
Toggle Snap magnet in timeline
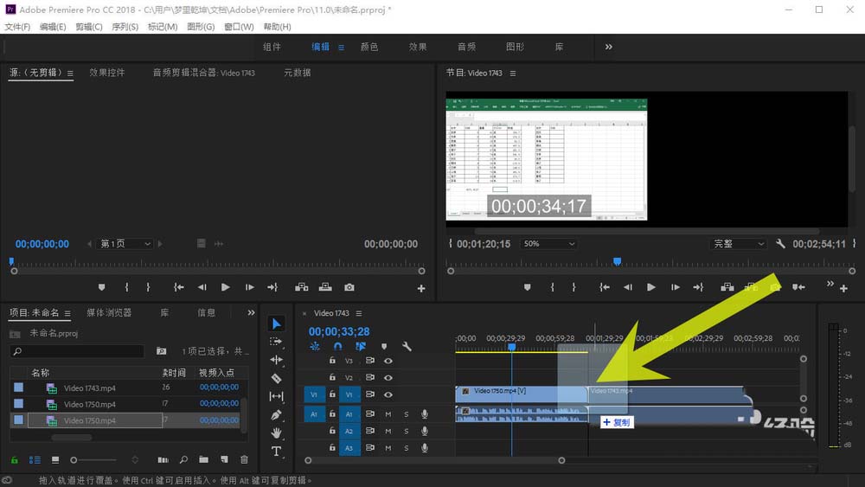337,346
